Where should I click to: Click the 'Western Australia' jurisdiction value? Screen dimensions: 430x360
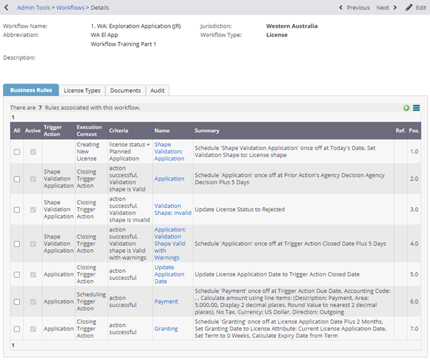pos(291,26)
